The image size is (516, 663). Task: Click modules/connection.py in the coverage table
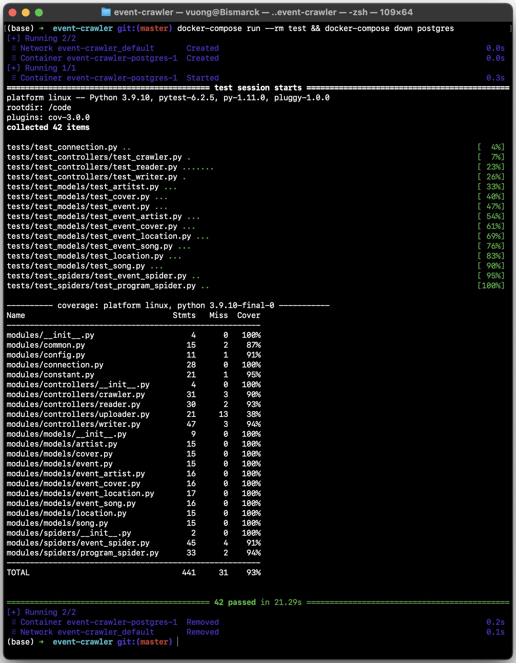tap(55, 365)
